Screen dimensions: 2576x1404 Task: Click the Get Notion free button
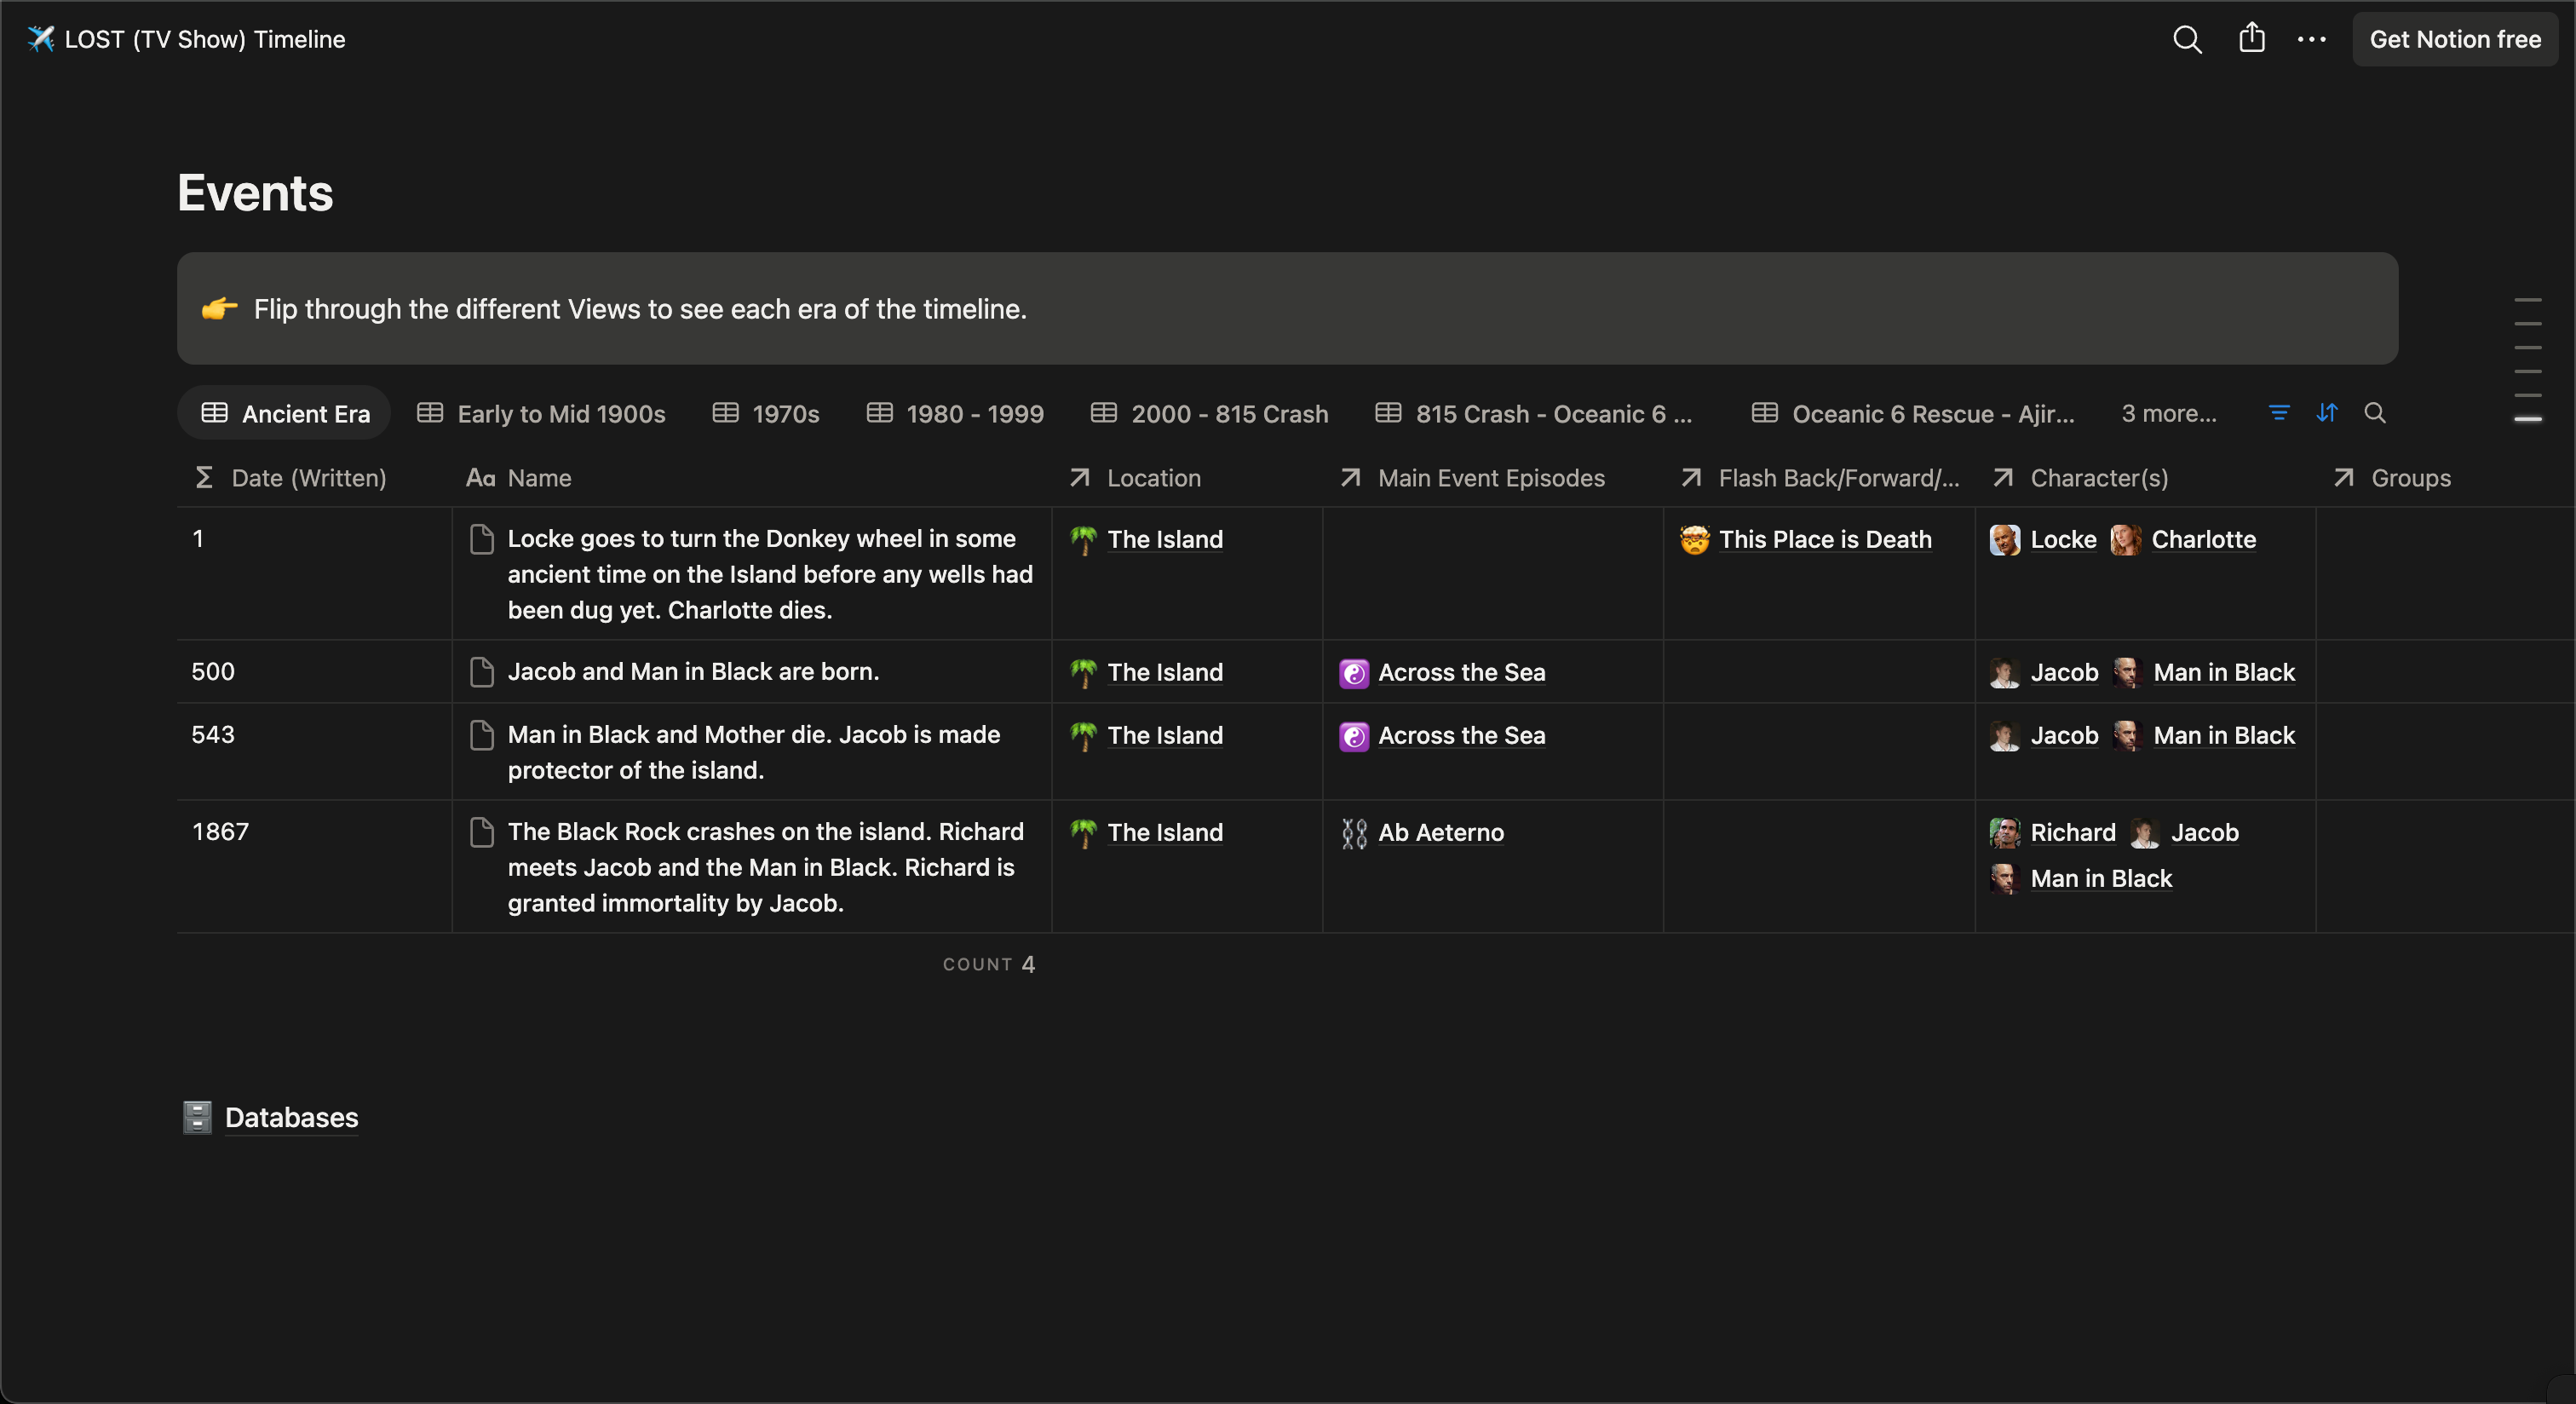click(2455, 39)
